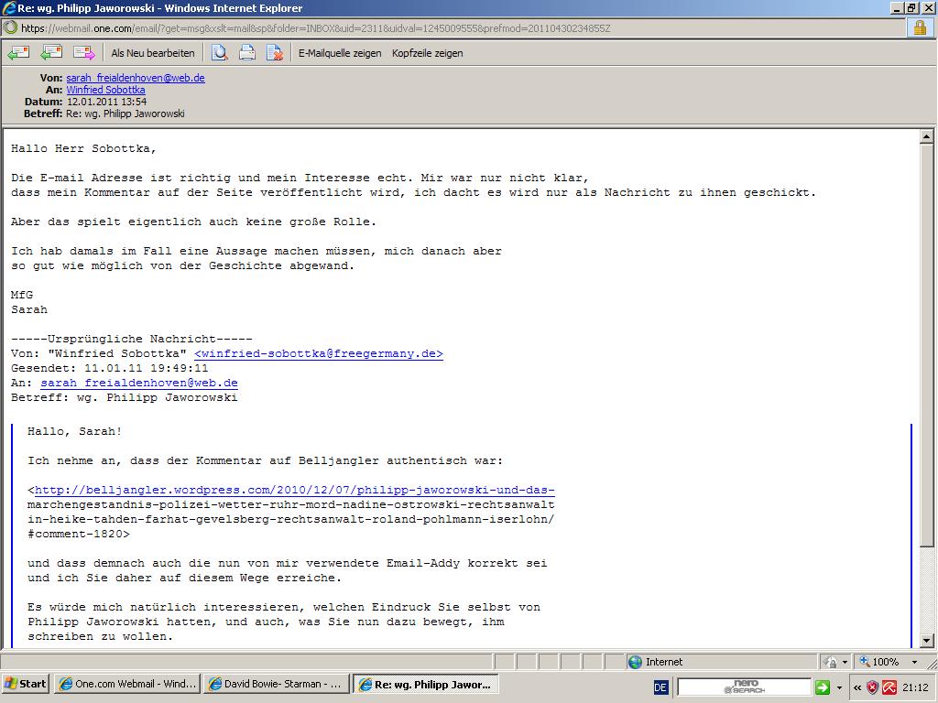Click the Windows Start button
The width and height of the screenshot is (938, 703).
[25, 684]
